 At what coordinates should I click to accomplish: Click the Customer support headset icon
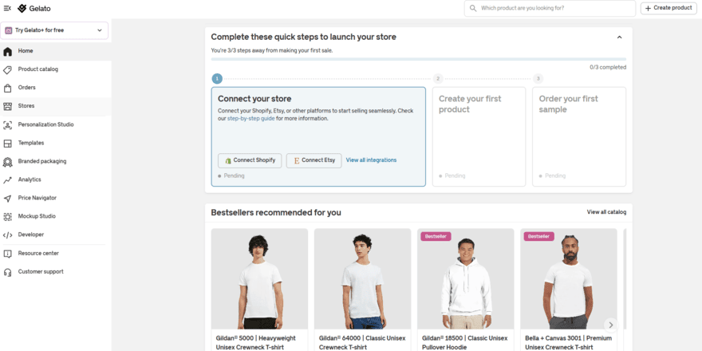point(8,272)
